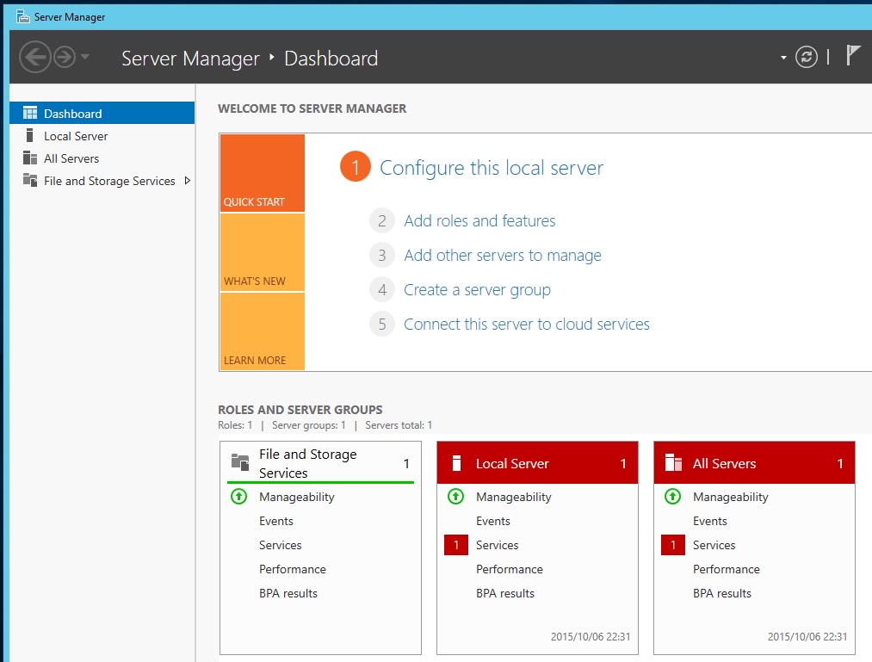Select the LEARN MORE tile
Viewport: 872px width, 662px height.
tap(263, 331)
